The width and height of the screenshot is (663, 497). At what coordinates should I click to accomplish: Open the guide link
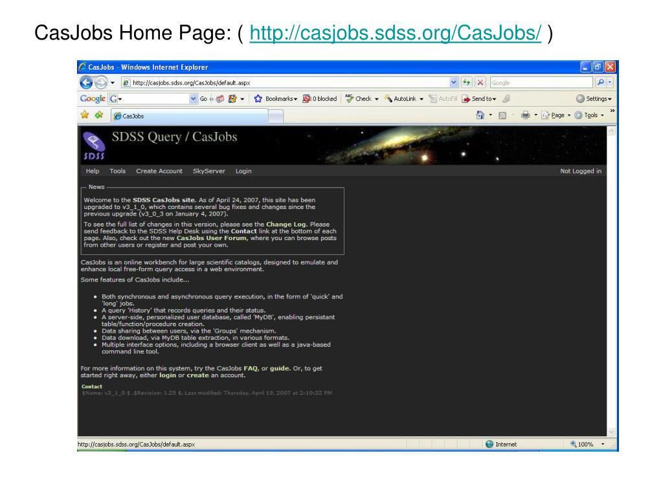280,368
